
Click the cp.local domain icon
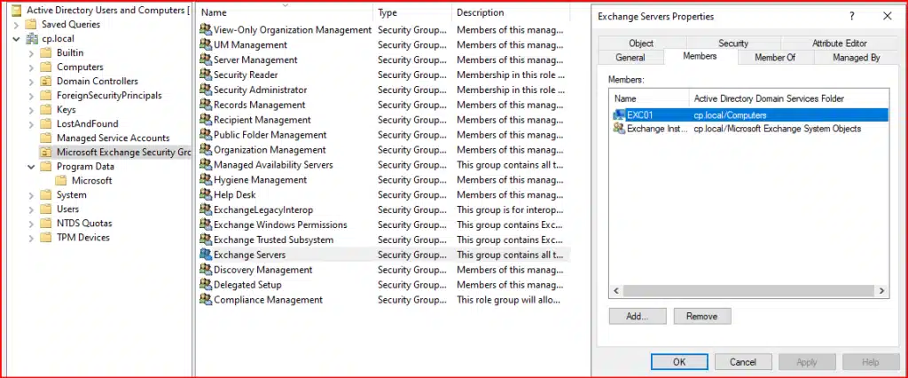(33, 39)
